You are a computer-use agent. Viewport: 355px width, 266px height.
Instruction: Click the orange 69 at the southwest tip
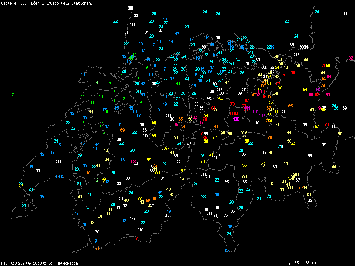point(98,249)
